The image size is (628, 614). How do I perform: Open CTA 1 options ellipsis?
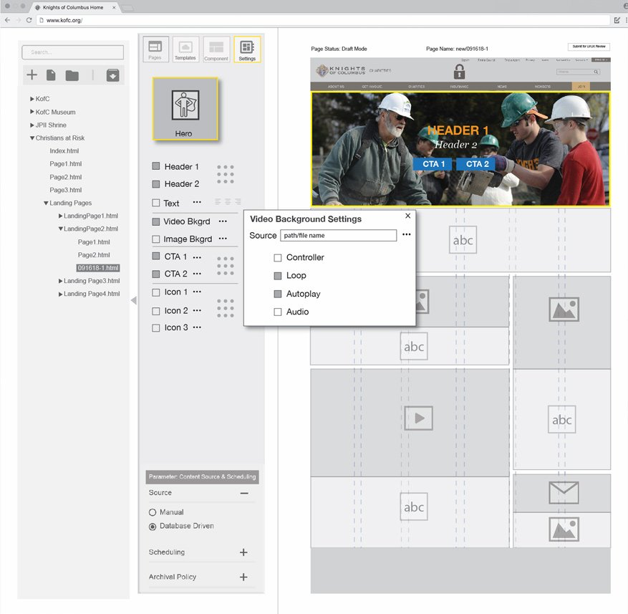197,257
